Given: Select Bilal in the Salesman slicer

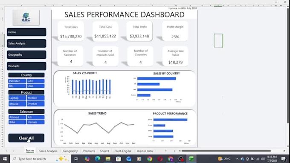Looking at the screenshot, I should tap(17, 122).
